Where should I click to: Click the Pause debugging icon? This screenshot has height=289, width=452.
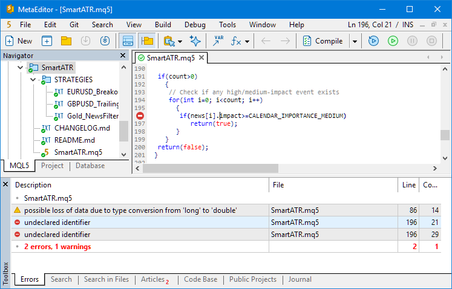coord(412,41)
